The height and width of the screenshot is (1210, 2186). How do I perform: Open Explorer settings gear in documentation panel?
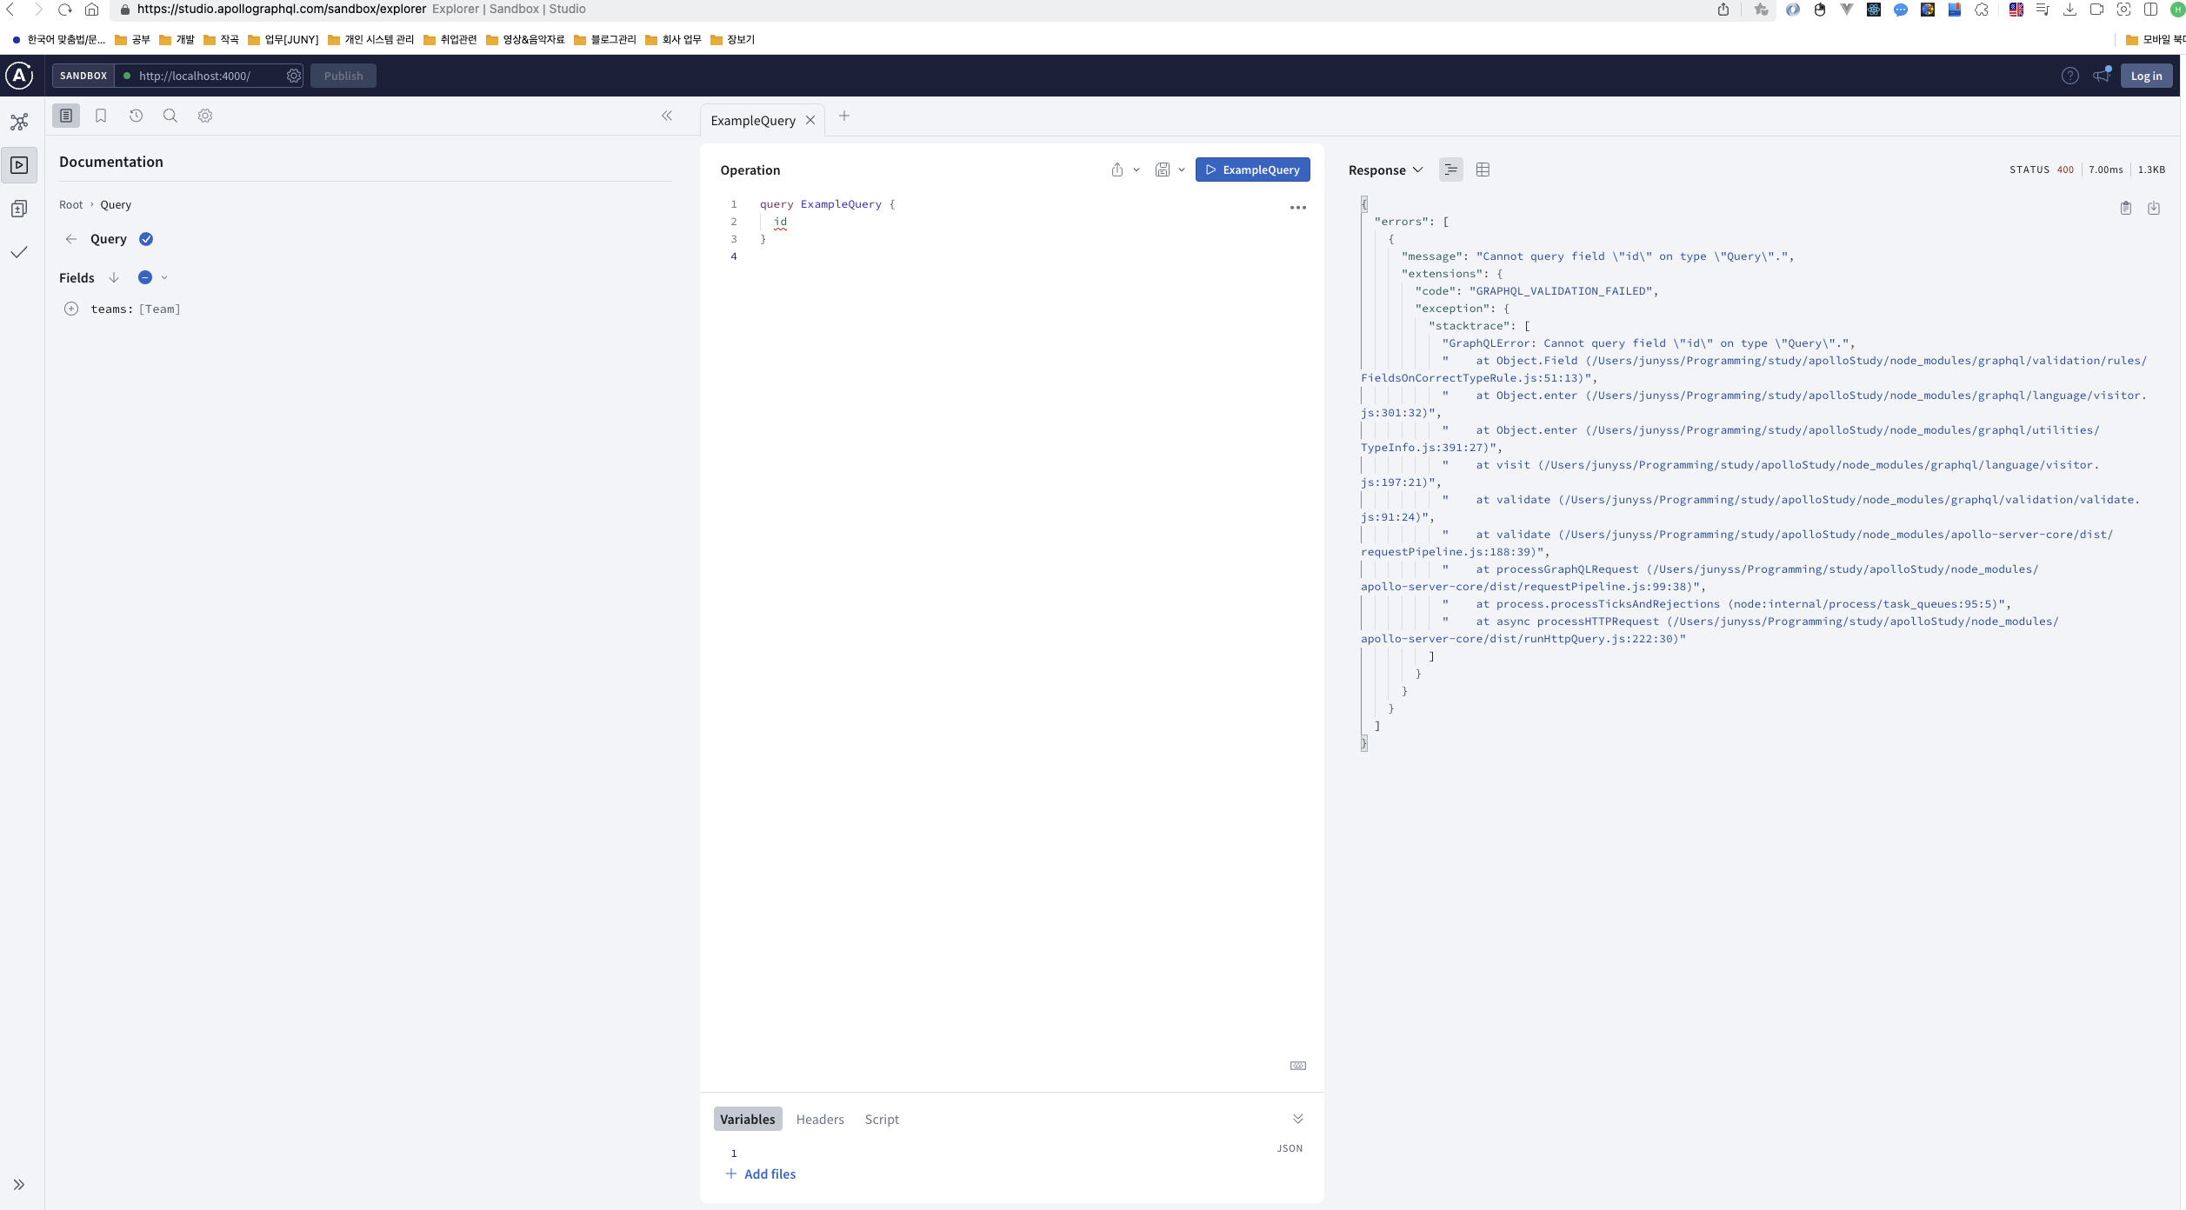coord(205,116)
